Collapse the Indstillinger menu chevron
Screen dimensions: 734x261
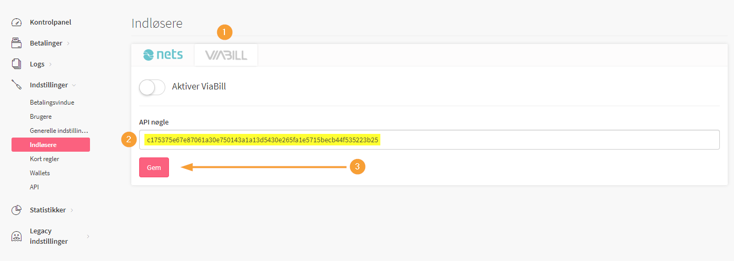click(x=74, y=85)
